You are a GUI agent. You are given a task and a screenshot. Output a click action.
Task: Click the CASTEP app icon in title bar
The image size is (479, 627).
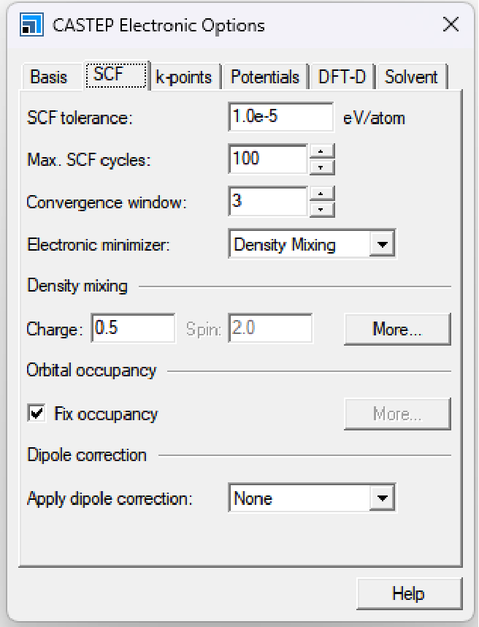tap(29, 26)
